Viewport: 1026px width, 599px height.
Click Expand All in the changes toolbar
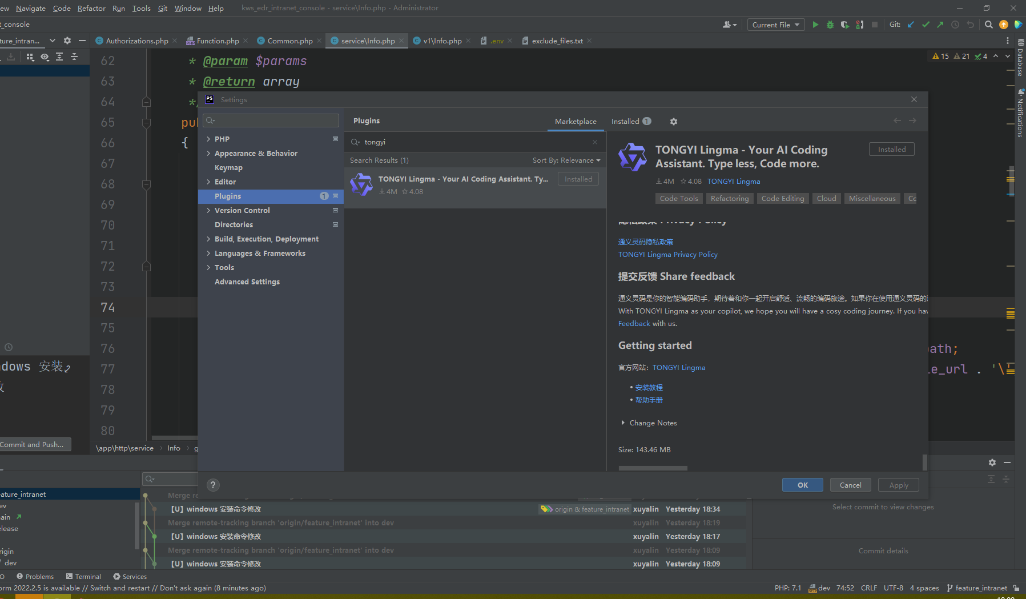[59, 57]
